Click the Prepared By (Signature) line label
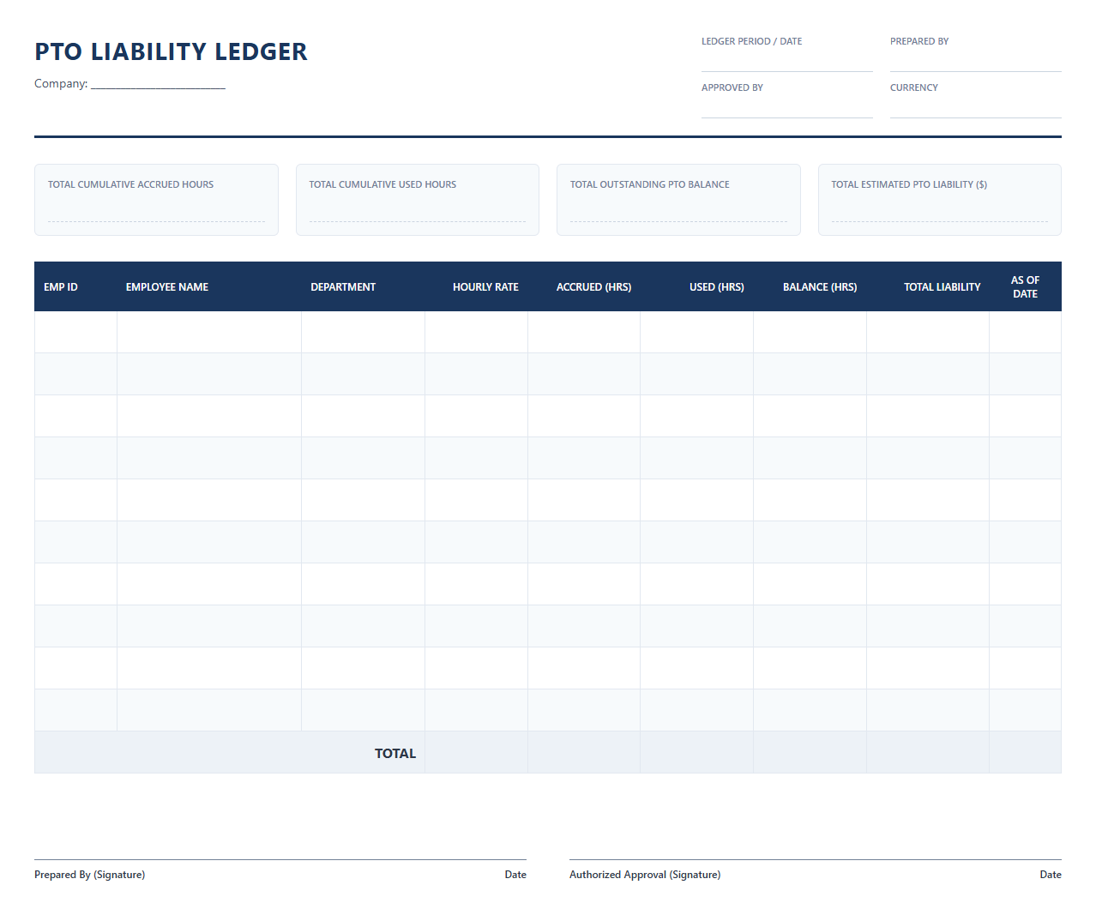1096x915 pixels. click(90, 875)
